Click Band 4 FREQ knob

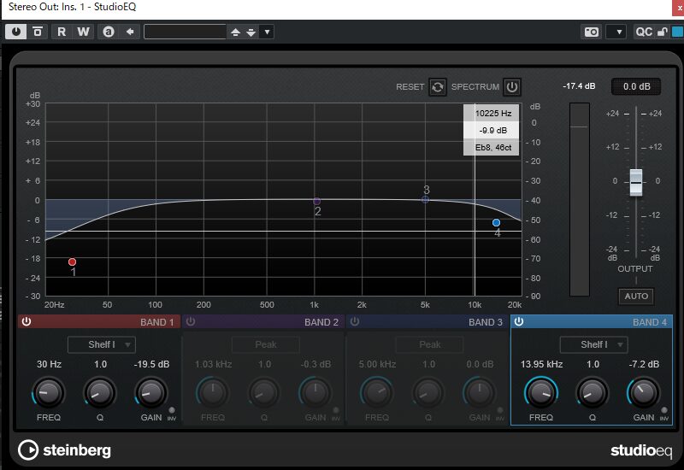pos(541,392)
